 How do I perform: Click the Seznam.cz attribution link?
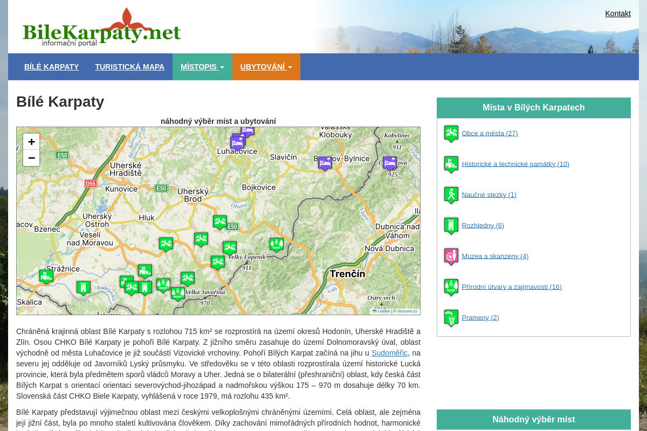pyautogui.click(x=405, y=311)
